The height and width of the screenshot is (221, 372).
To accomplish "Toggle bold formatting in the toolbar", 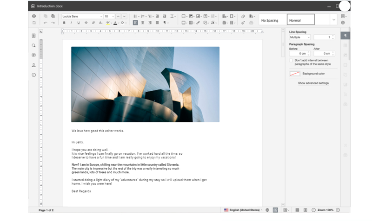I will 64,23.
